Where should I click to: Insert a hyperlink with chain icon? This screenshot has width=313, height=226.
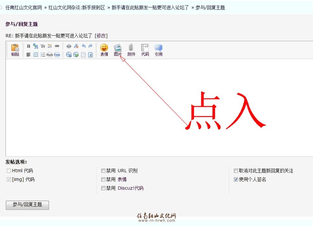click(57, 46)
